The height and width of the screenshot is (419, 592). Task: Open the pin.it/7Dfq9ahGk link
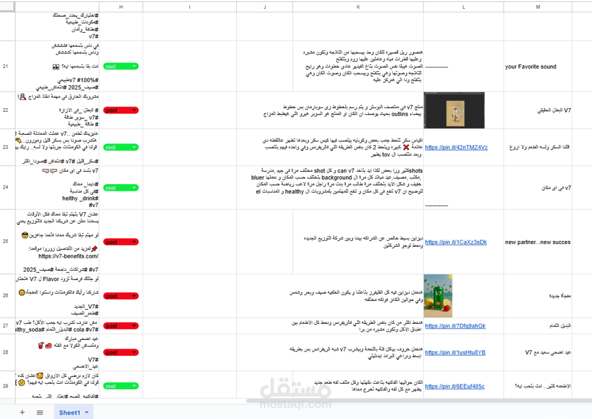(x=455, y=326)
